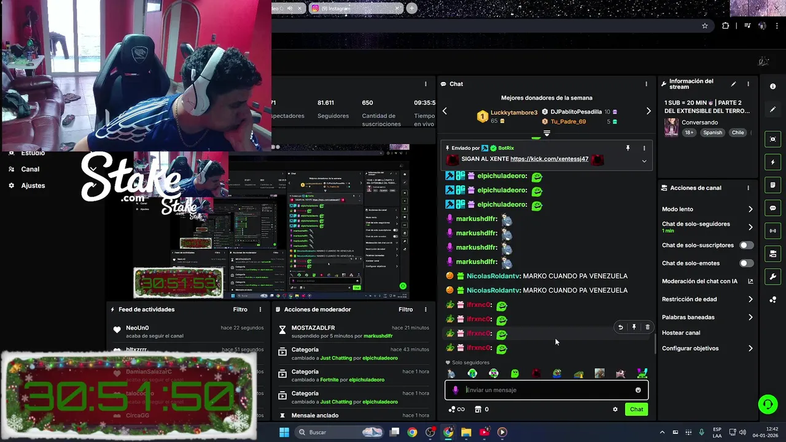This screenshot has width=786, height=442.
Task: Open Feed de actividades three-dot menu
Action: point(260,309)
